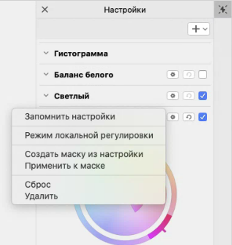Click reset arrow icon for Светлый

point(188,96)
